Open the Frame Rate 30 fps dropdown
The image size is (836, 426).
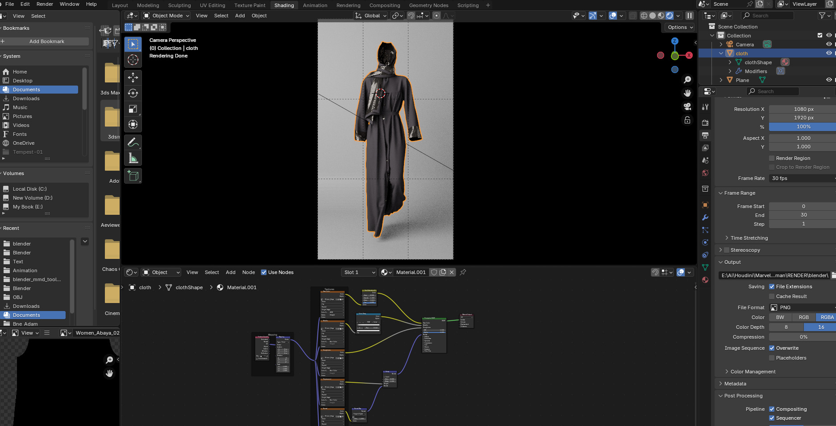802,178
